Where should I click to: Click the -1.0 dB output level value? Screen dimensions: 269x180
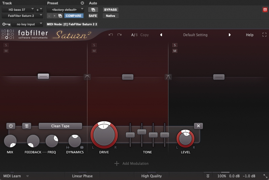pos(249,176)
